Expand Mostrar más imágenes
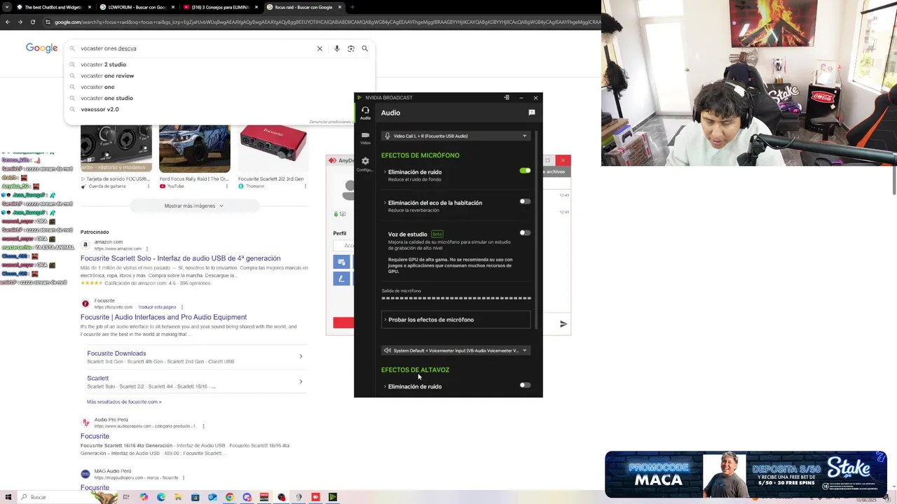The image size is (897, 504). tap(194, 206)
